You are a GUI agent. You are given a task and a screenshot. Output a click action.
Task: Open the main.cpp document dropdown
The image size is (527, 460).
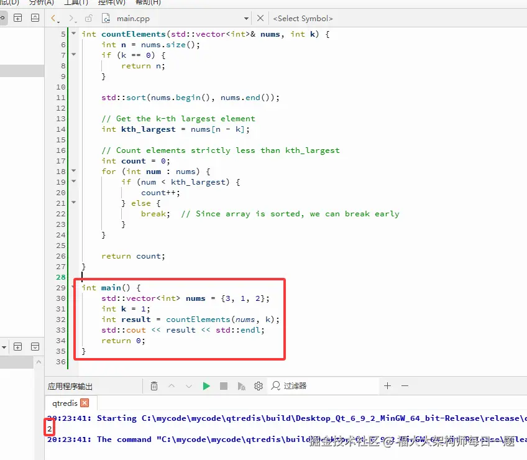pos(246,19)
